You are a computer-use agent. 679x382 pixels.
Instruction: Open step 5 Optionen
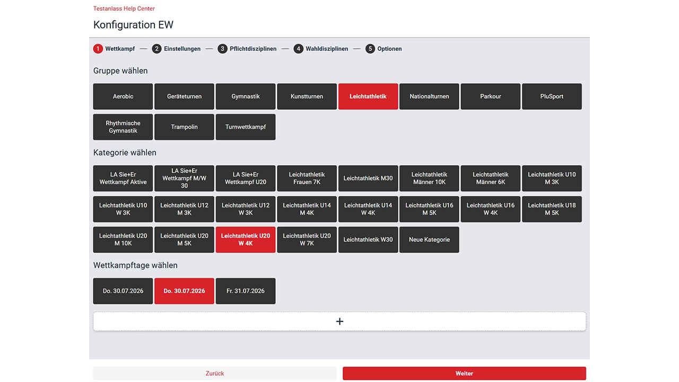[384, 49]
